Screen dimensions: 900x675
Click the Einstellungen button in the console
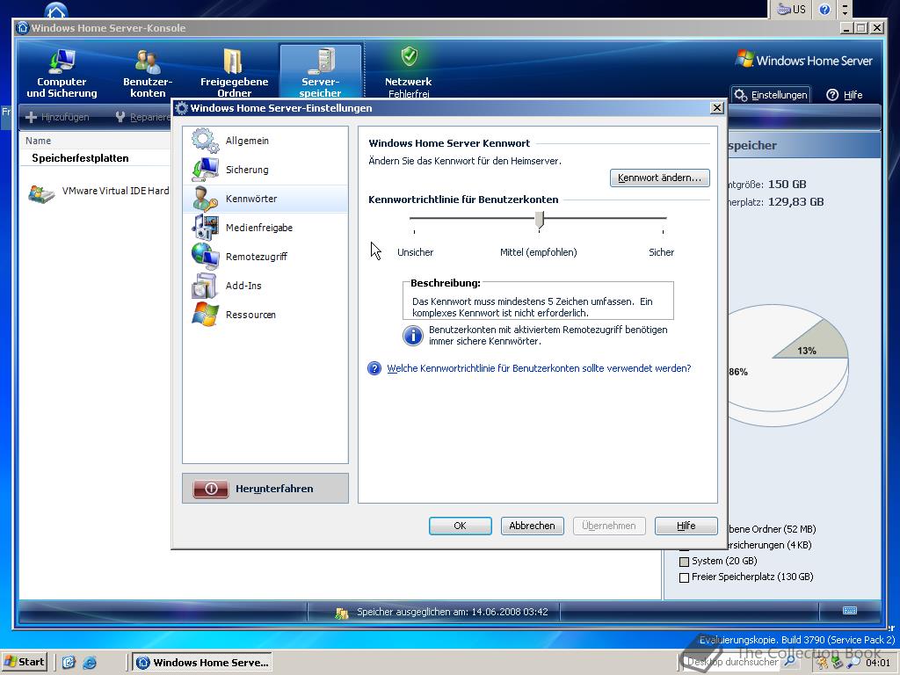tap(772, 95)
